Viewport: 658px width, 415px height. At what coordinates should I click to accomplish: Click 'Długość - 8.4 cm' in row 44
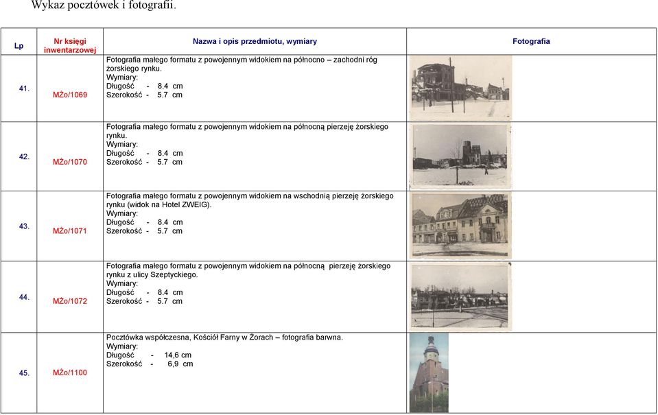[144, 292]
